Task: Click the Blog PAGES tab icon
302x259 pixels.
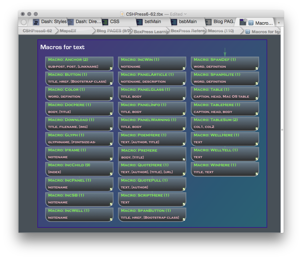Action: [x=208, y=22]
